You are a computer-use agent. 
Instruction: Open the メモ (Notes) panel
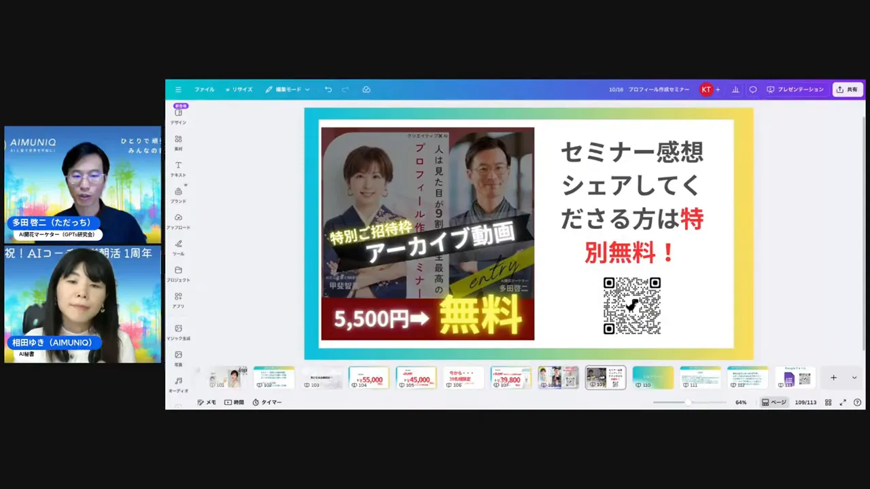207,402
